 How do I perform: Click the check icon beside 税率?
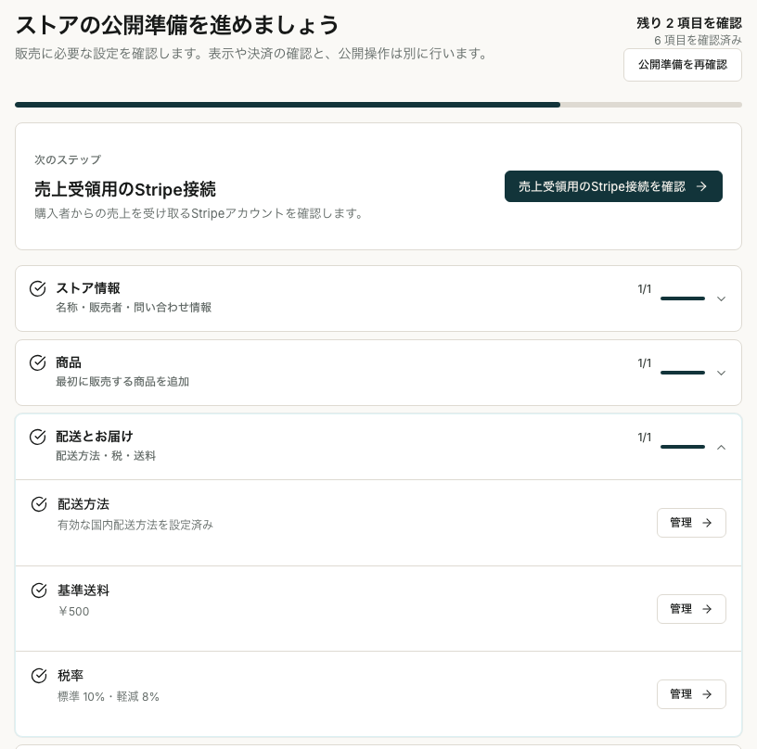pyautogui.click(x=39, y=676)
